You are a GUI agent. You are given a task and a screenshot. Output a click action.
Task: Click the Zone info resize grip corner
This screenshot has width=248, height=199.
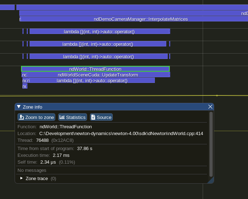click(x=211, y=181)
